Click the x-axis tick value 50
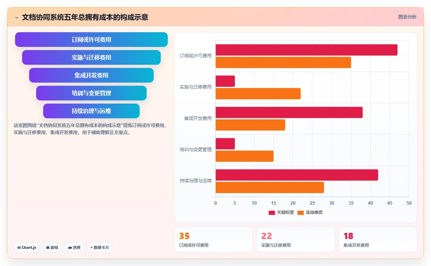The height and width of the screenshot is (266, 431). pyautogui.click(x=409, y=203)
